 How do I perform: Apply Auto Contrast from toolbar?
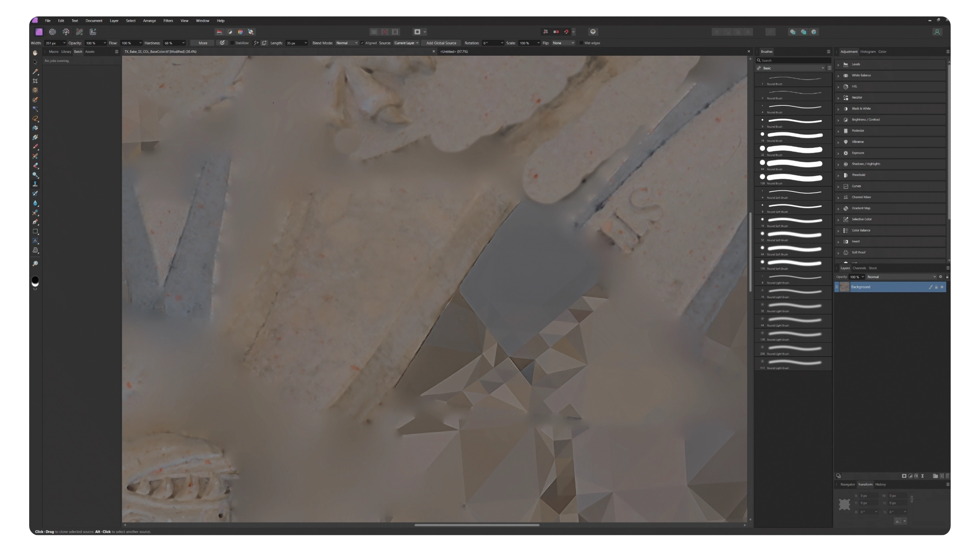pos(230,32)
